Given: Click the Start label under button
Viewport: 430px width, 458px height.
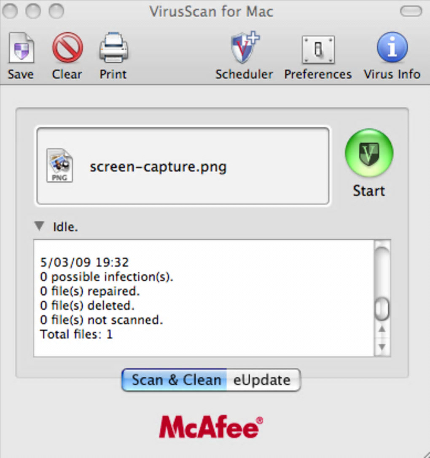Looking at the screenshot, I should [369, 191].
